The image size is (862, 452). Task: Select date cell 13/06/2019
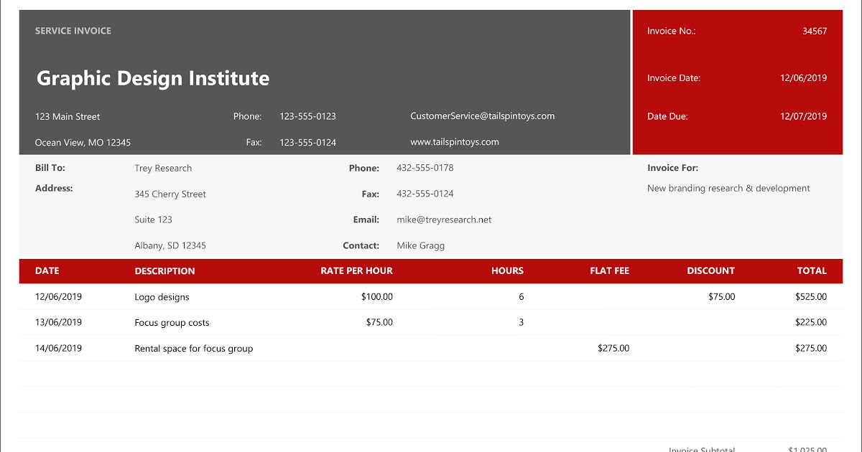pyautogui.click(x=58, y=322)
